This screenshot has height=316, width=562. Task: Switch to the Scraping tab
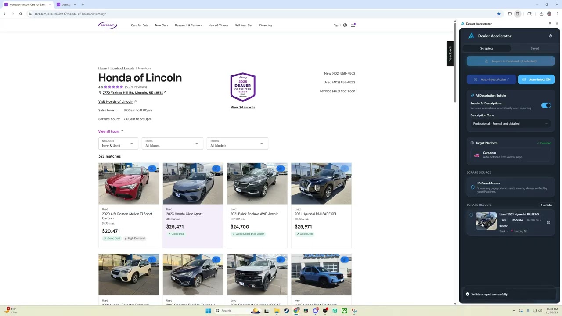(x=486, y=48)
